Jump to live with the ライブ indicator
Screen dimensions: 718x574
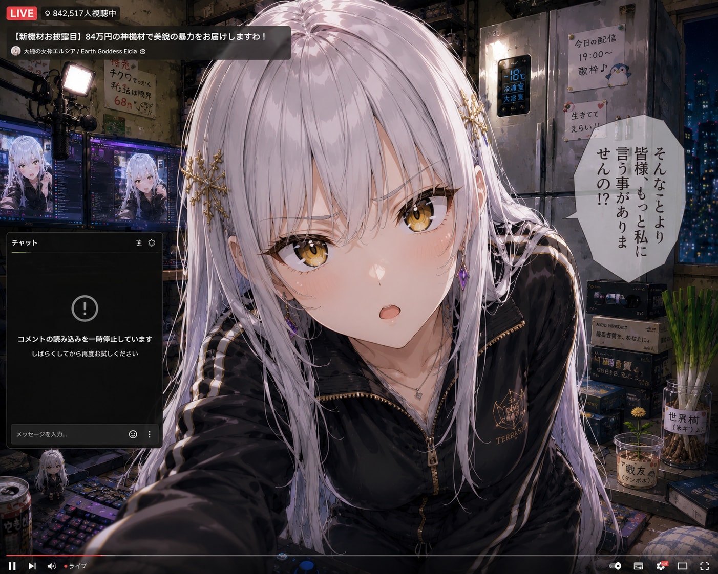tap(75, 566)
